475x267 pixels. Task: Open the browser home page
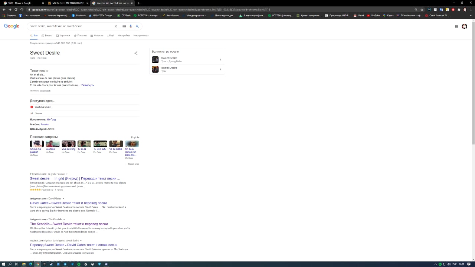22,10
